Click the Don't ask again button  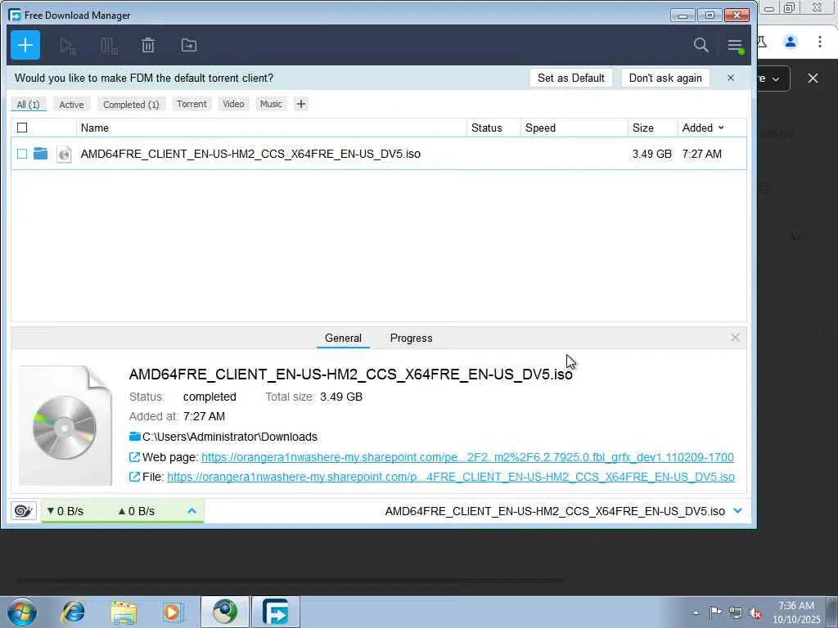click(x=665, y=78)
